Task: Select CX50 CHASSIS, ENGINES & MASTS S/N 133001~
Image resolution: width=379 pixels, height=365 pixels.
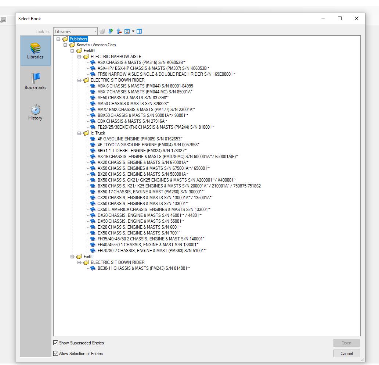Action: click(143, 204)
